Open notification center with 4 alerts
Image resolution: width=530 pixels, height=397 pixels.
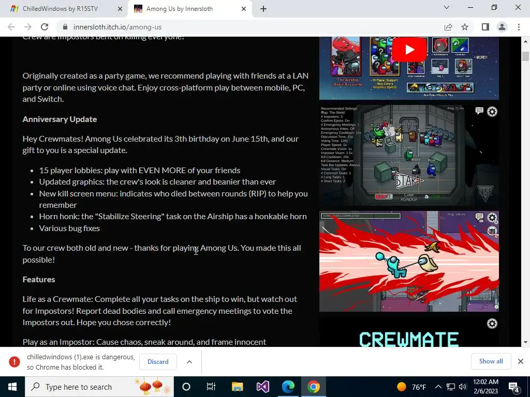coord(514,387)
